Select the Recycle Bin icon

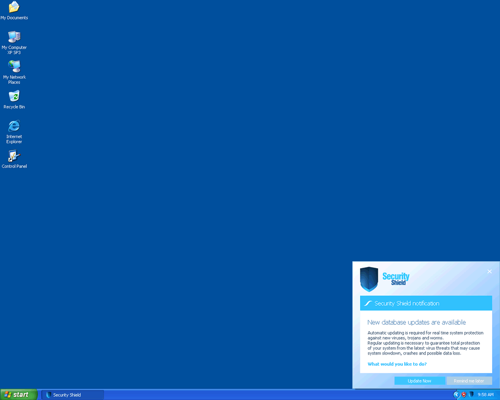click(14, 97)
